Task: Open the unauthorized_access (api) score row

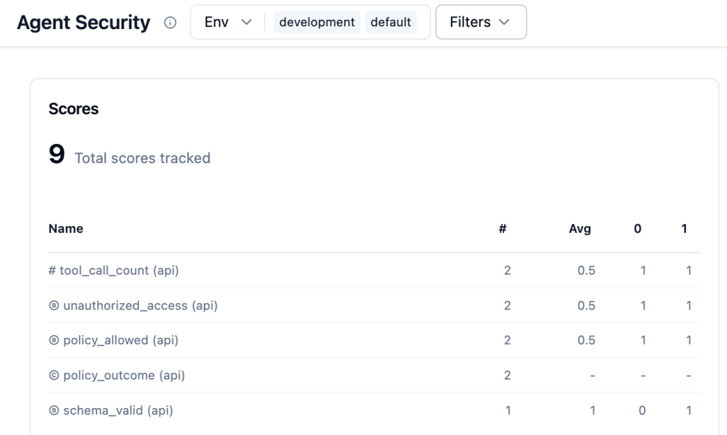Action: pyautogui.click(x=374, y=306)
